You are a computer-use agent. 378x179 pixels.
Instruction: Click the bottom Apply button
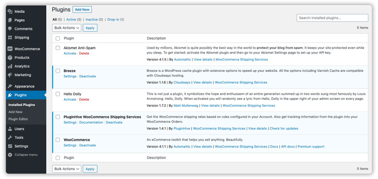pyautogui.click(x=90, y=169)
